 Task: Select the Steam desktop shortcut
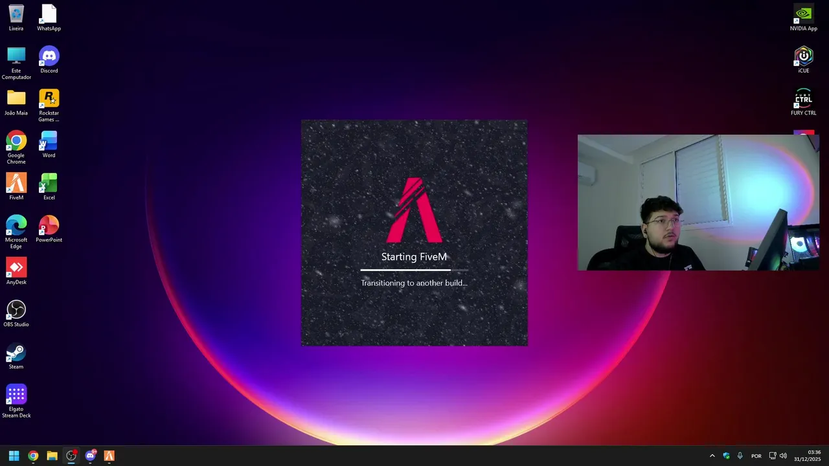pyautogui.click(x=16, y=356)
